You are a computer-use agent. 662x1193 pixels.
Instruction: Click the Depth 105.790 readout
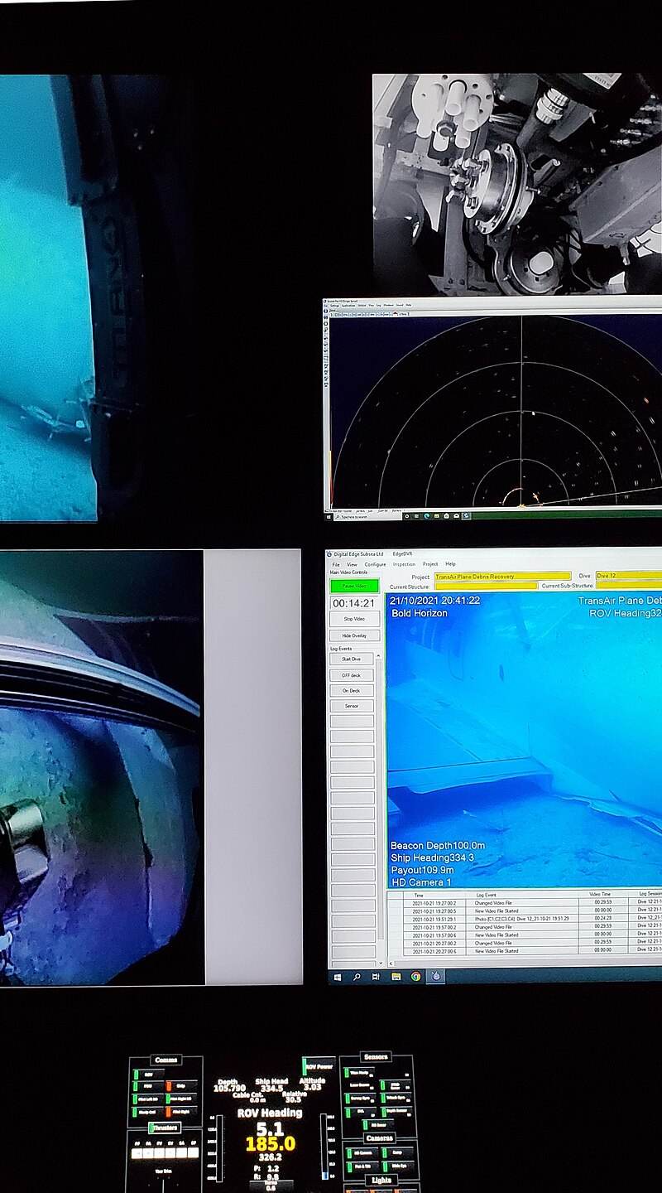tap(229, 1084)
